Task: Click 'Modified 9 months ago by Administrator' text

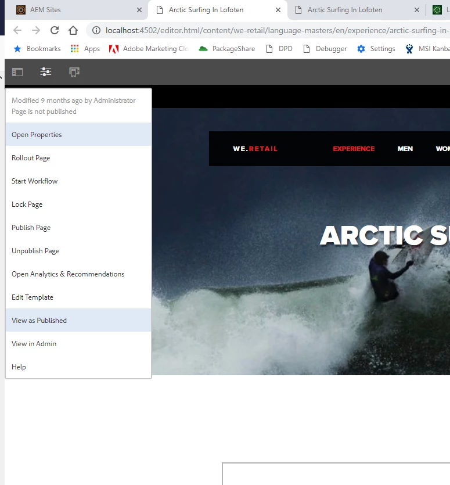Action: 74,100
